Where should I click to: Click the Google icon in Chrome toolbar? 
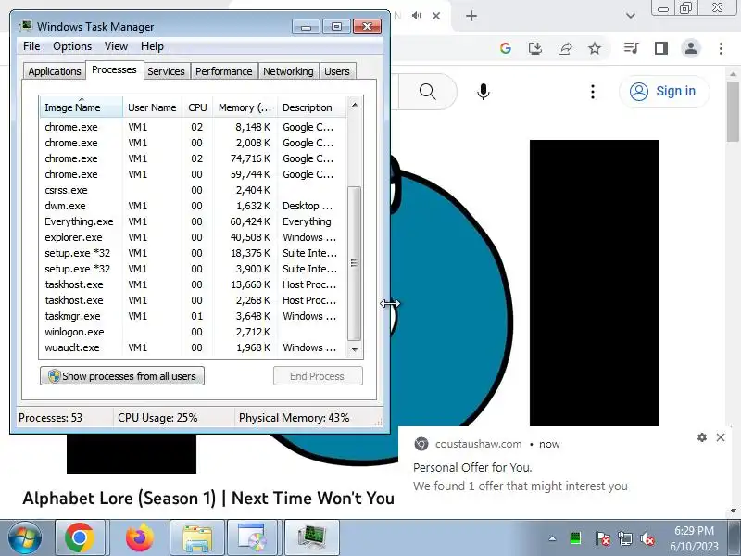point(505,48)
